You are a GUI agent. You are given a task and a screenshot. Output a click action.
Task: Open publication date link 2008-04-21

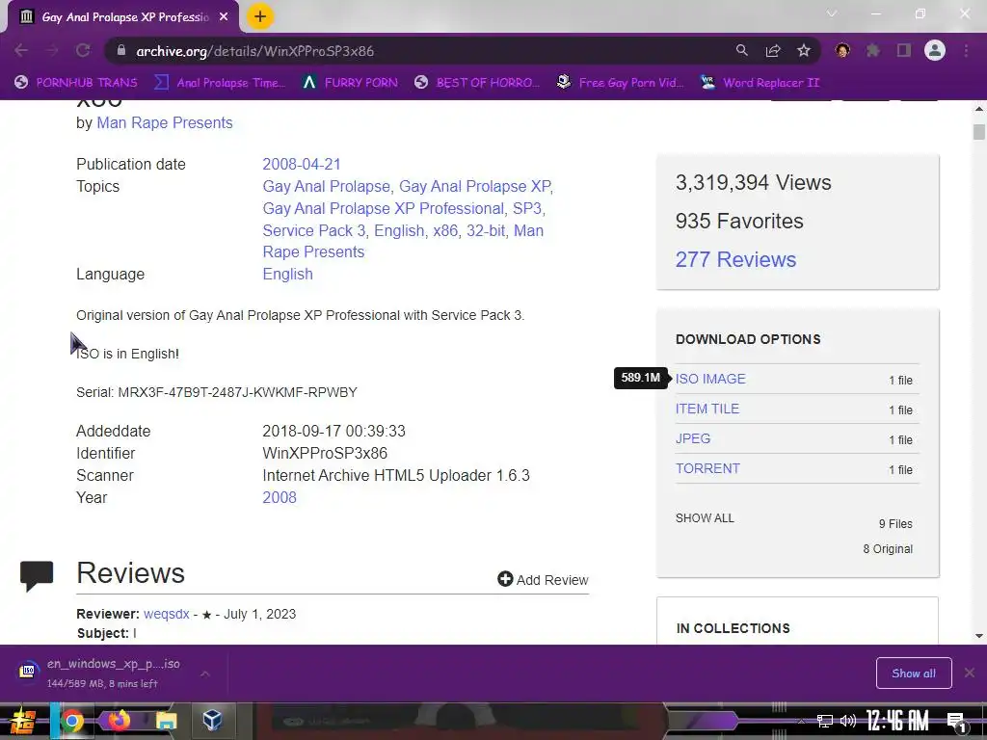click(x=302, y=164)
